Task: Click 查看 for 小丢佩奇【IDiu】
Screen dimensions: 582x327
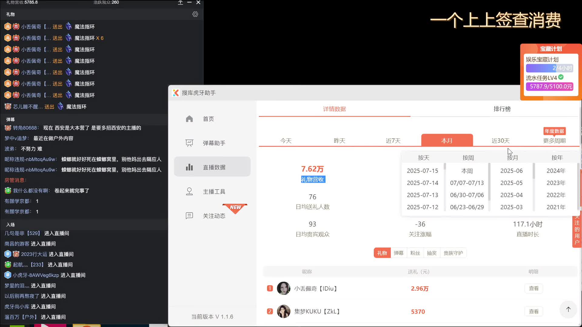Action: (534, 288)
